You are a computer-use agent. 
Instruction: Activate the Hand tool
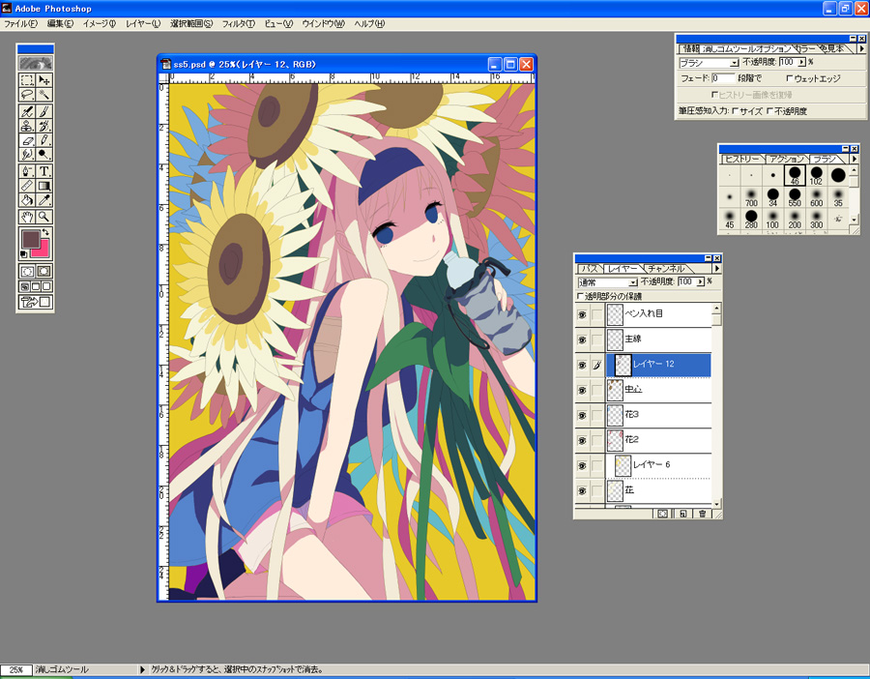pos(27,216)
